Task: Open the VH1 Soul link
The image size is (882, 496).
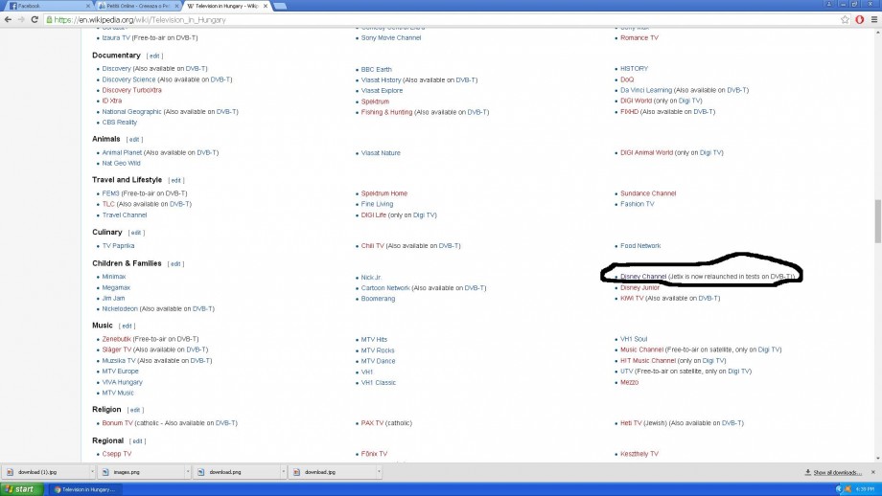Action: 634,339
